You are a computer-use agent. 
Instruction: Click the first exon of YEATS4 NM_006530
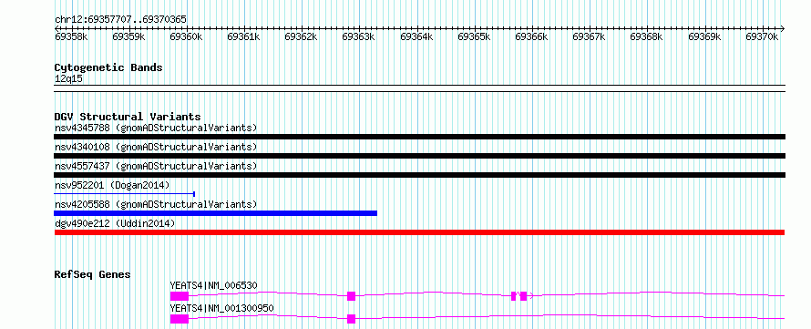coord(180,296)
